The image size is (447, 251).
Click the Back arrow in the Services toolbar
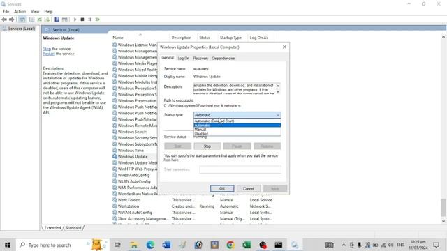click(4, 20)
